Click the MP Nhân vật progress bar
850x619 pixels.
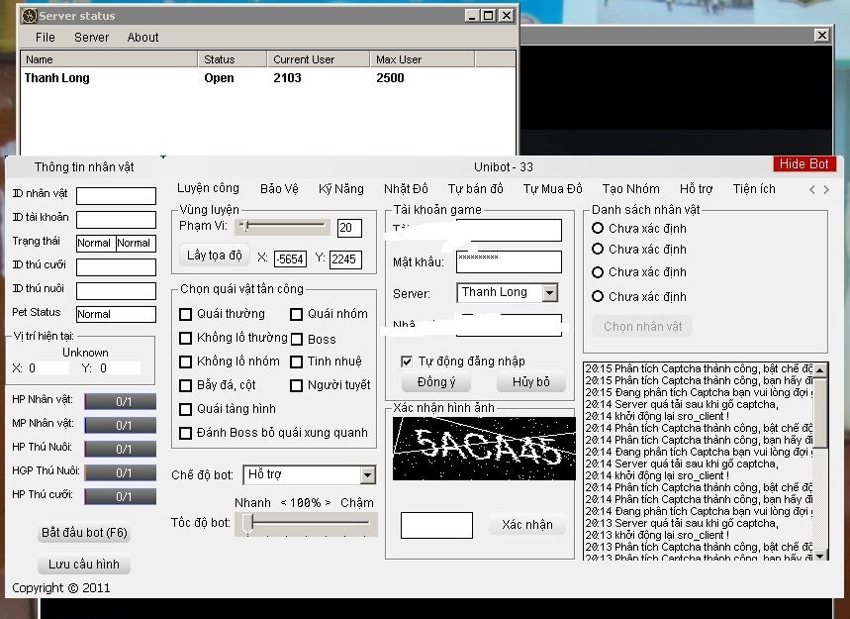pyautogui.click(x=121, y=425)
